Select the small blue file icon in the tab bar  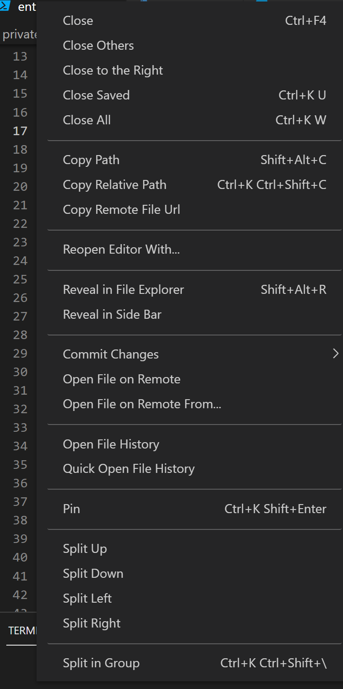click(x=144, y=2)
